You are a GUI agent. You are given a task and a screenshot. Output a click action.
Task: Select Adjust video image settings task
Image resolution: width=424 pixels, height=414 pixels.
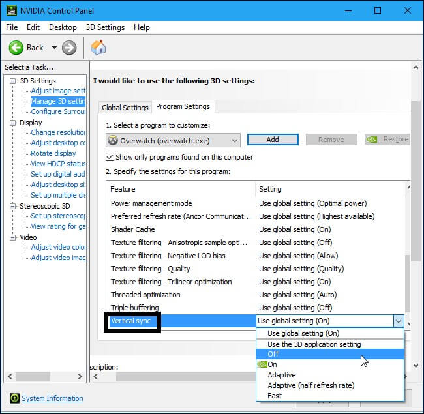click(58, 258)
